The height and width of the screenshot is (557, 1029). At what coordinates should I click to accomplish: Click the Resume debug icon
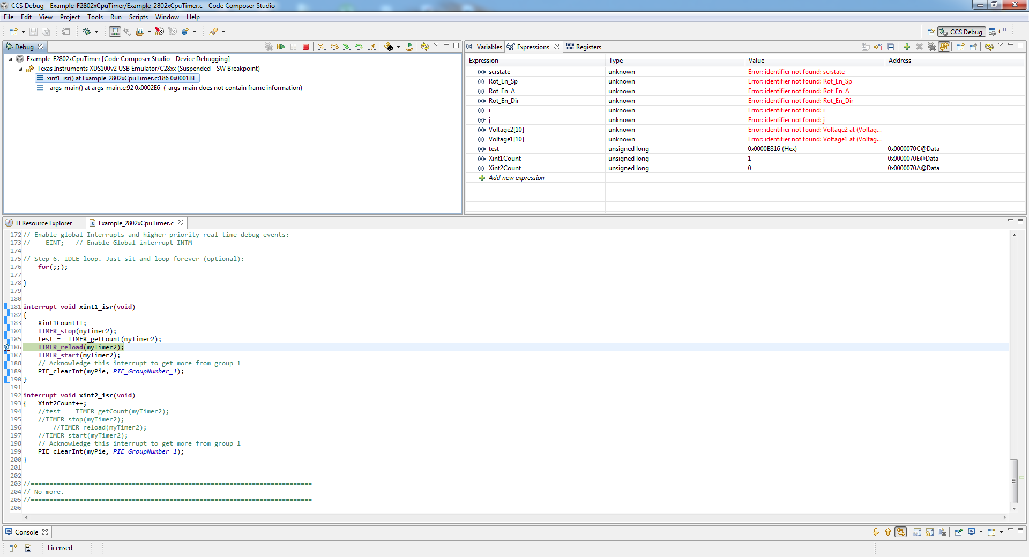click(x=281, y=47)
